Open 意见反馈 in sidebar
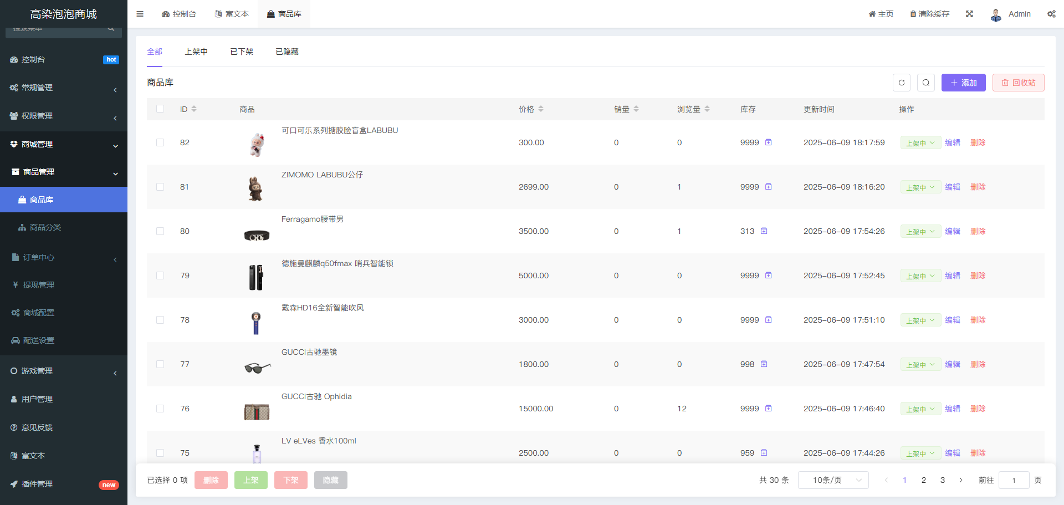1064x505 pixels. [x=64, y=427]
